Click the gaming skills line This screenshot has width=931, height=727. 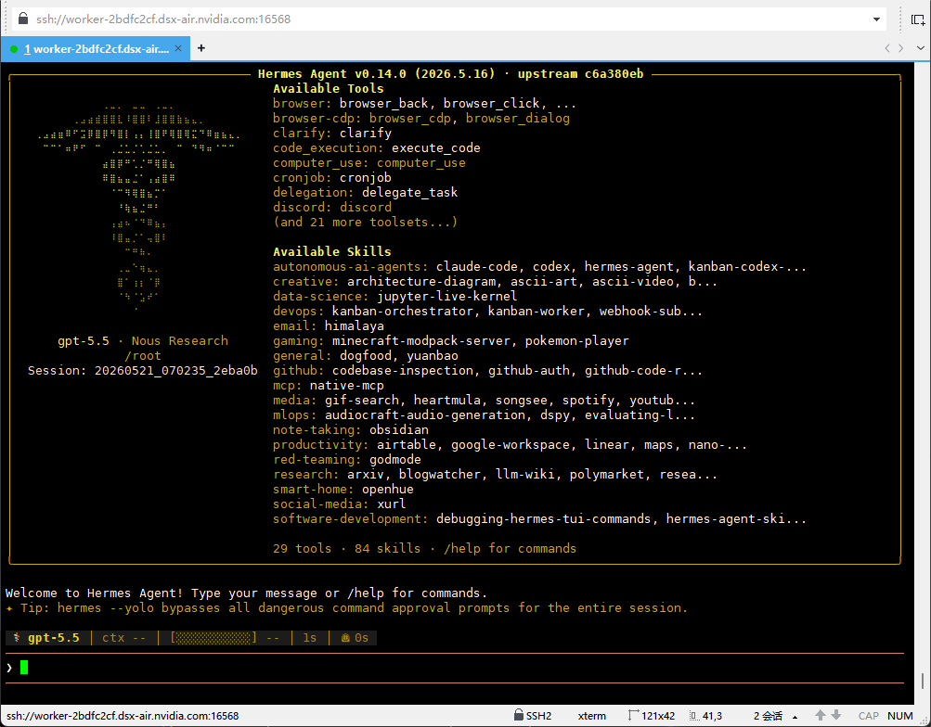(x=451, y=340)
